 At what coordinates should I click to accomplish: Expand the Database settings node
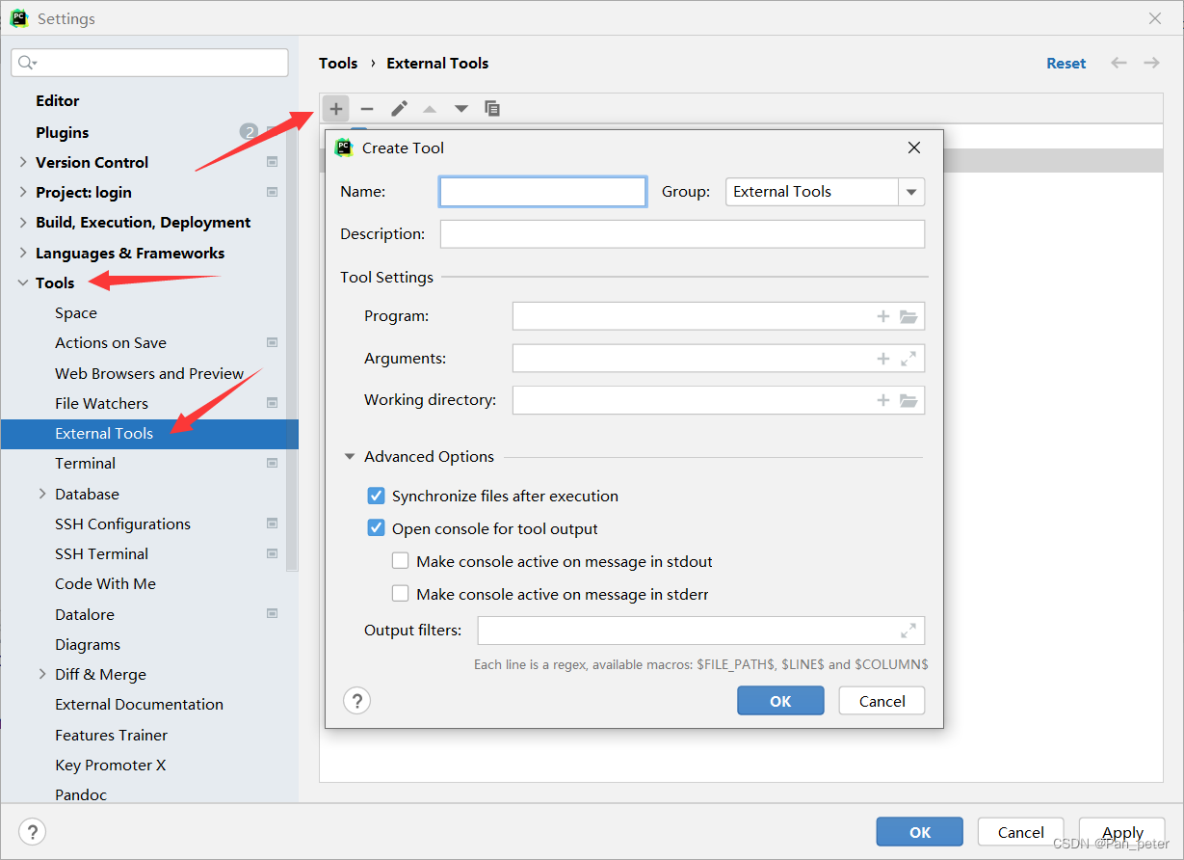(x=42, y=494)
